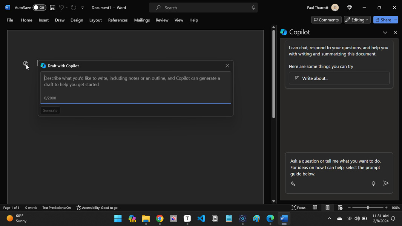Enable Focus mode in status bar
402x226 pixels.
point(298,208)
